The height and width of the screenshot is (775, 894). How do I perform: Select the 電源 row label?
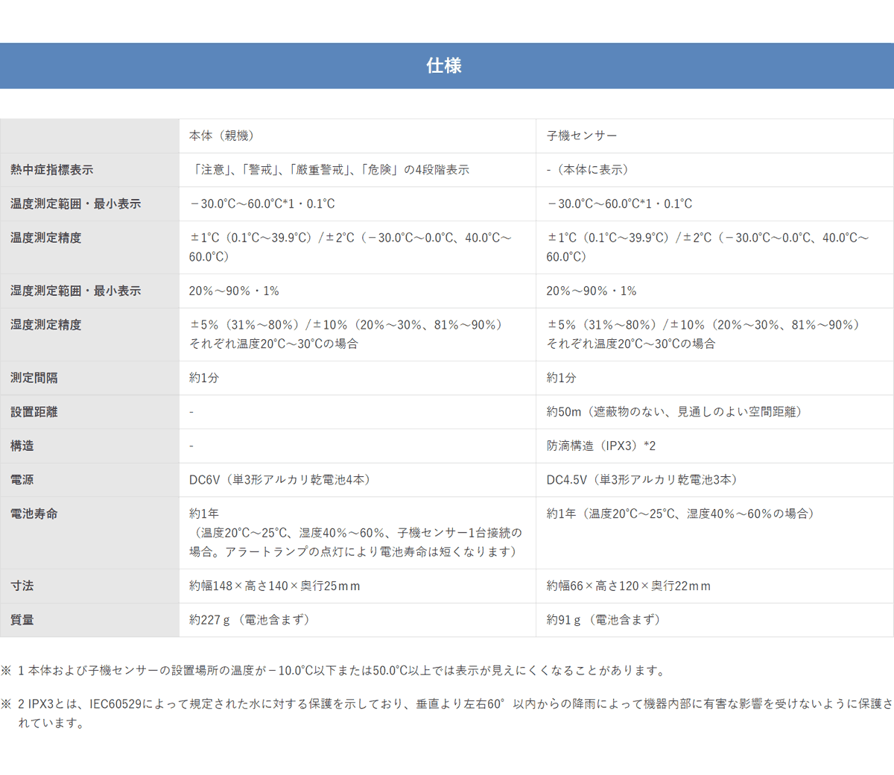(x=89, y=480)
